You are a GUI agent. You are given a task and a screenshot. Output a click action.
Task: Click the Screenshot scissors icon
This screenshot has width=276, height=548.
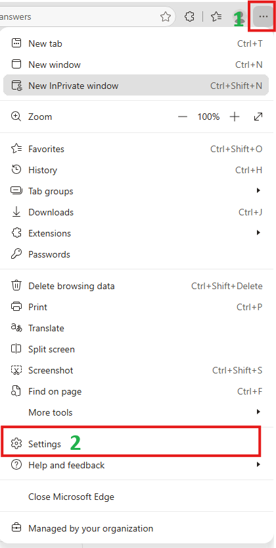(16, 370)
